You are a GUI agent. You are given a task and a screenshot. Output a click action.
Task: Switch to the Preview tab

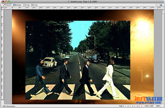tap(17, 5)
